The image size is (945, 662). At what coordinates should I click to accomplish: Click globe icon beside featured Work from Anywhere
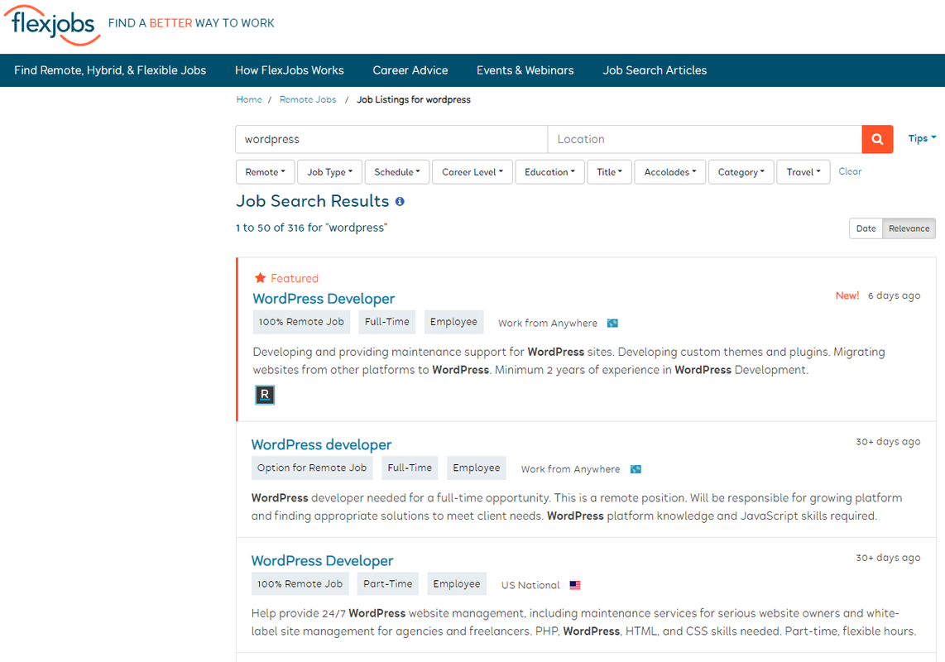[x=612, y=324]
